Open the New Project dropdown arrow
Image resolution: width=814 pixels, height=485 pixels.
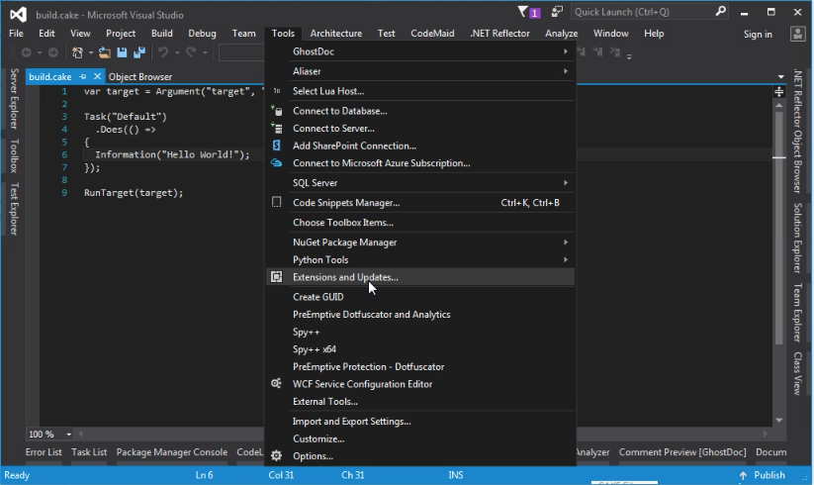90,52
